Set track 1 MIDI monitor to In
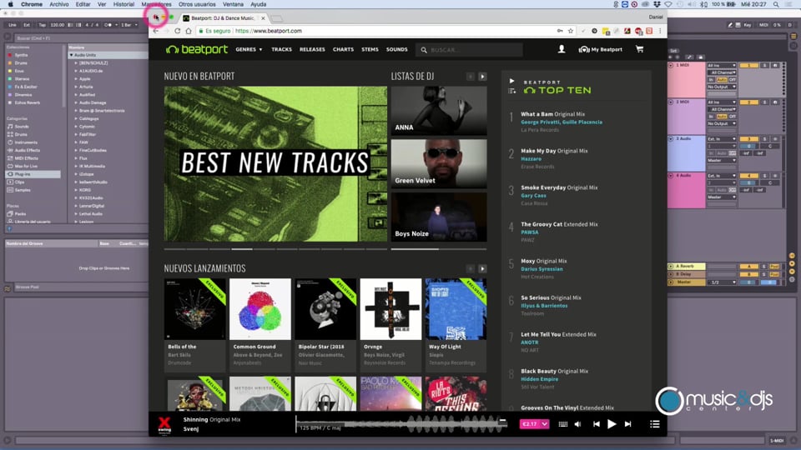801x450 pixels. tap(711, 80)
